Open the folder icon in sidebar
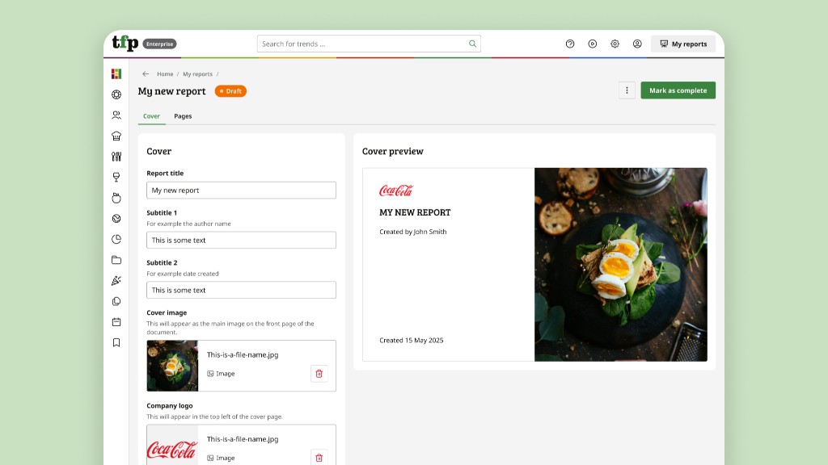 pyautogui.click(x=116, y=260)
